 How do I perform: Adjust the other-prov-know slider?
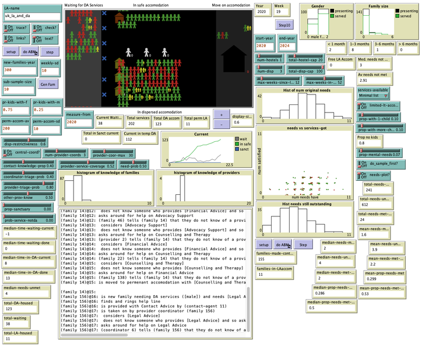coord(28,195)
